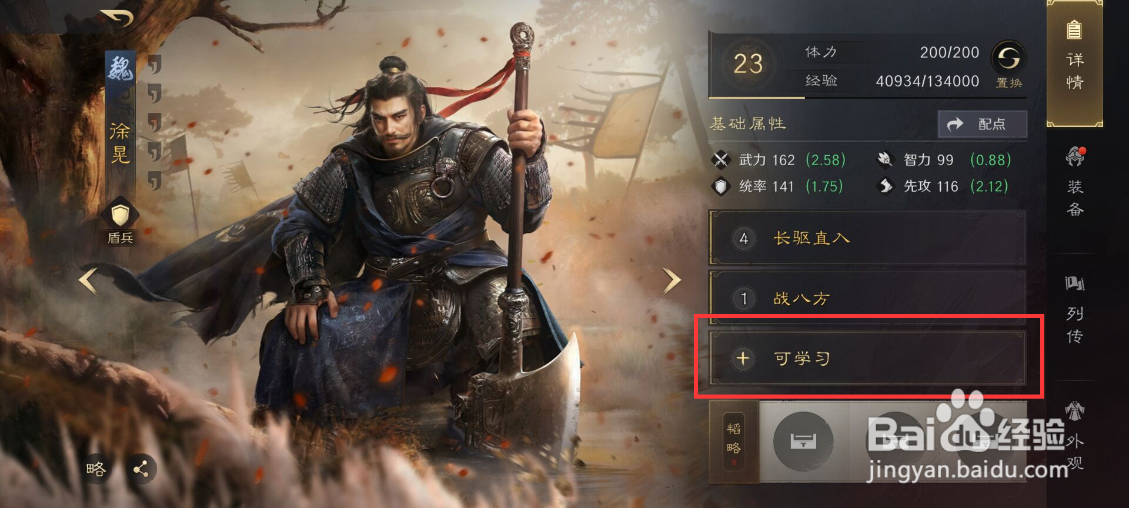Image resolution: width=1129 pixels, height=508 pixels.
Task: Tap the first 韬略 tactic slot
Action: (803, 441)
